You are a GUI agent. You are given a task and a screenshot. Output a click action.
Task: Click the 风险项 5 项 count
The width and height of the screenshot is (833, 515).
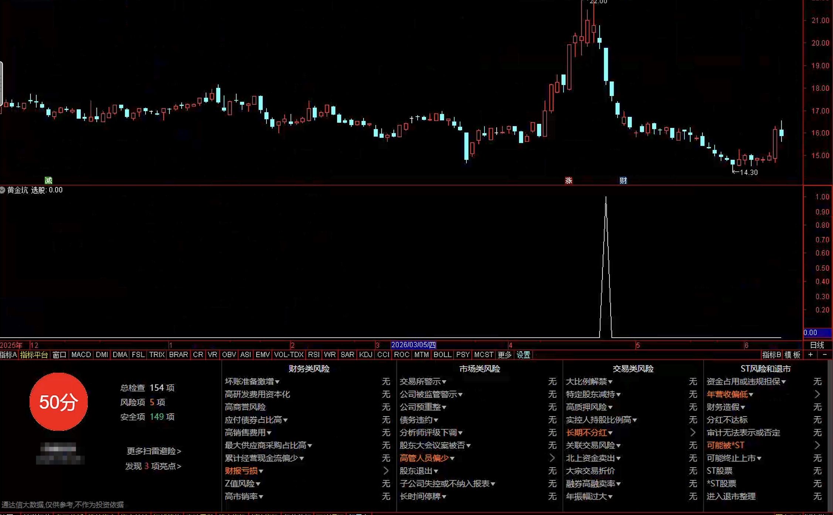tap(143, 402)
